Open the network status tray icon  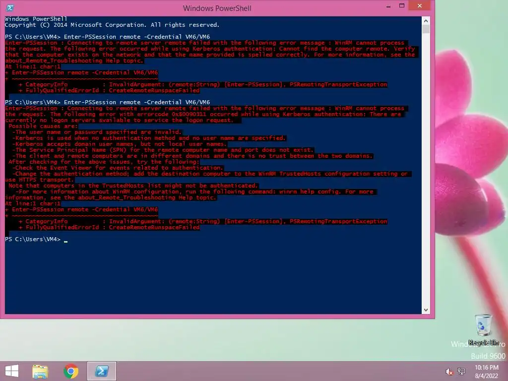tap(461, 371)
